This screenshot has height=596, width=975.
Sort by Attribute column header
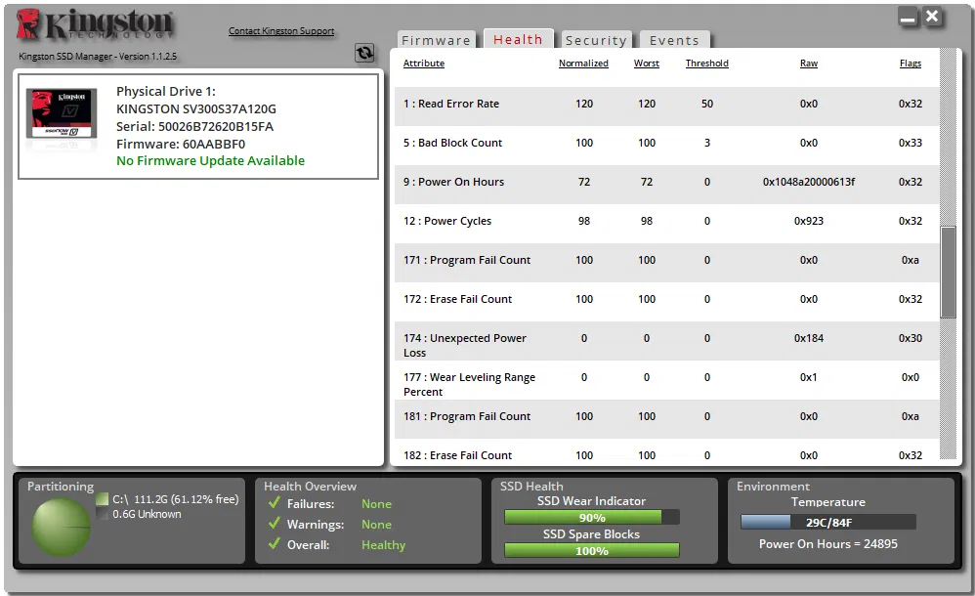(423, 63)
